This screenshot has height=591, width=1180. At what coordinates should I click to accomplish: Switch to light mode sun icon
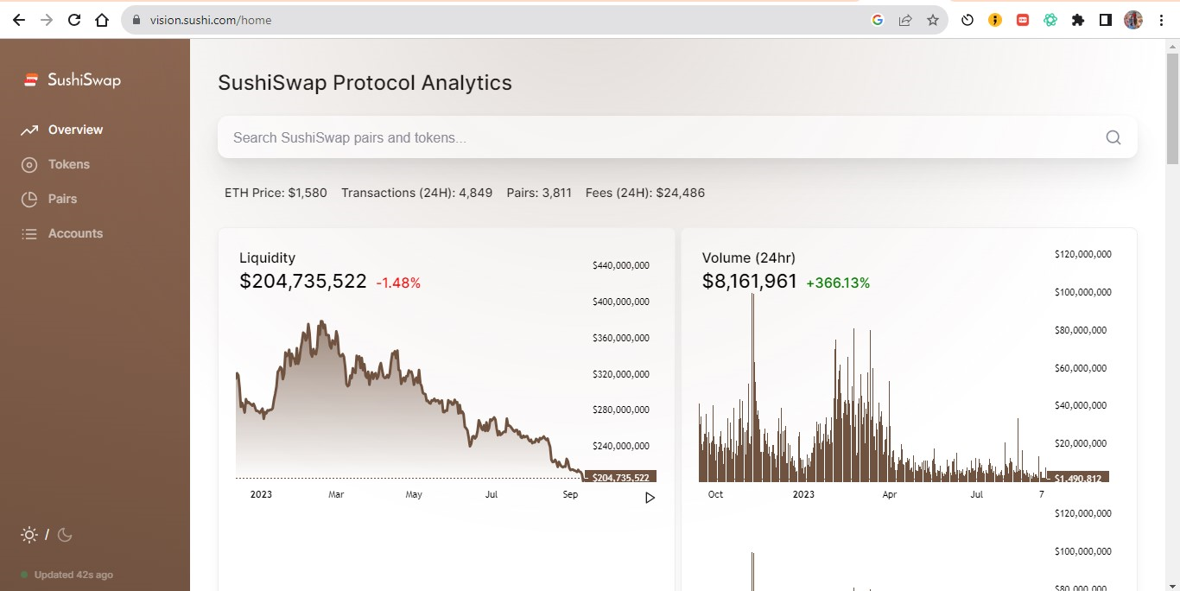[29, 535]
